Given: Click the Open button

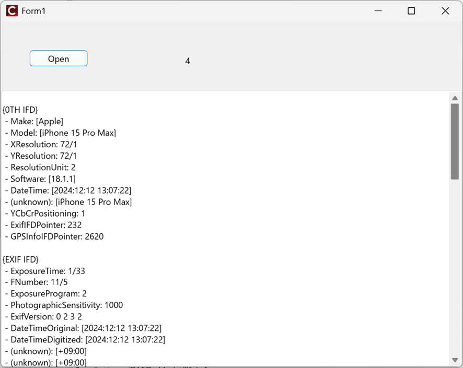Looking at the screenshot, I should (59, 58).
